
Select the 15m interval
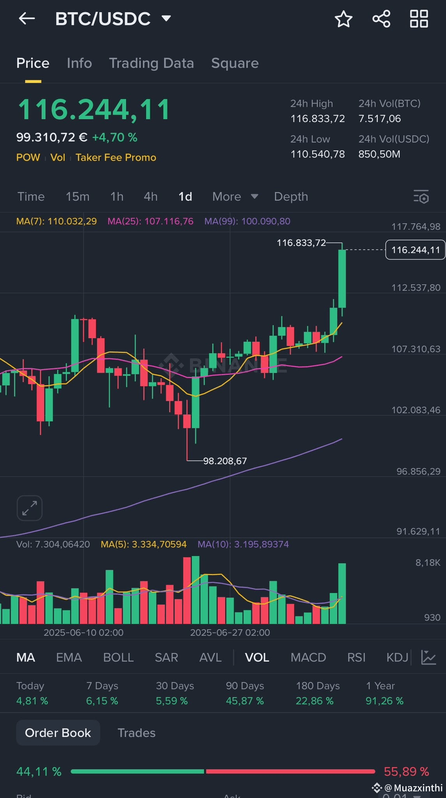tap(77, 196)
